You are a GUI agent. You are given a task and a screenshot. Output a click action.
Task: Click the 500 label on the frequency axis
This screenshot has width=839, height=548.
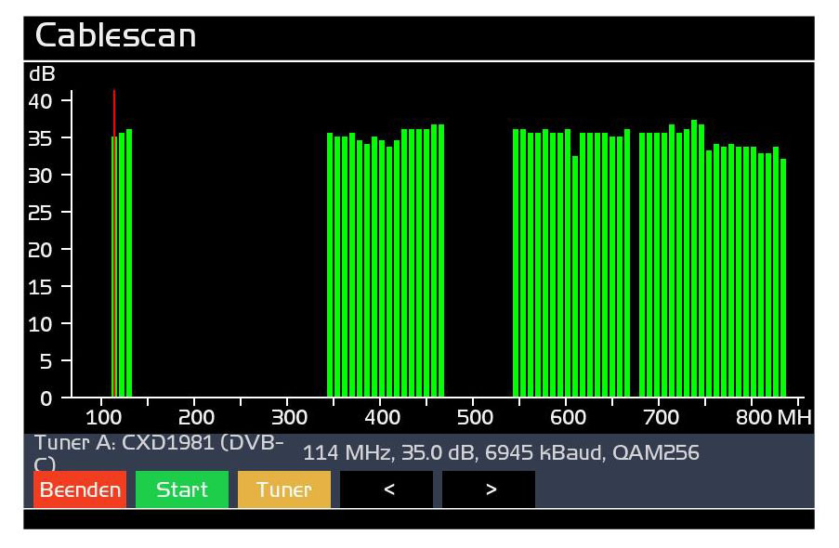[x=474, y=417]
